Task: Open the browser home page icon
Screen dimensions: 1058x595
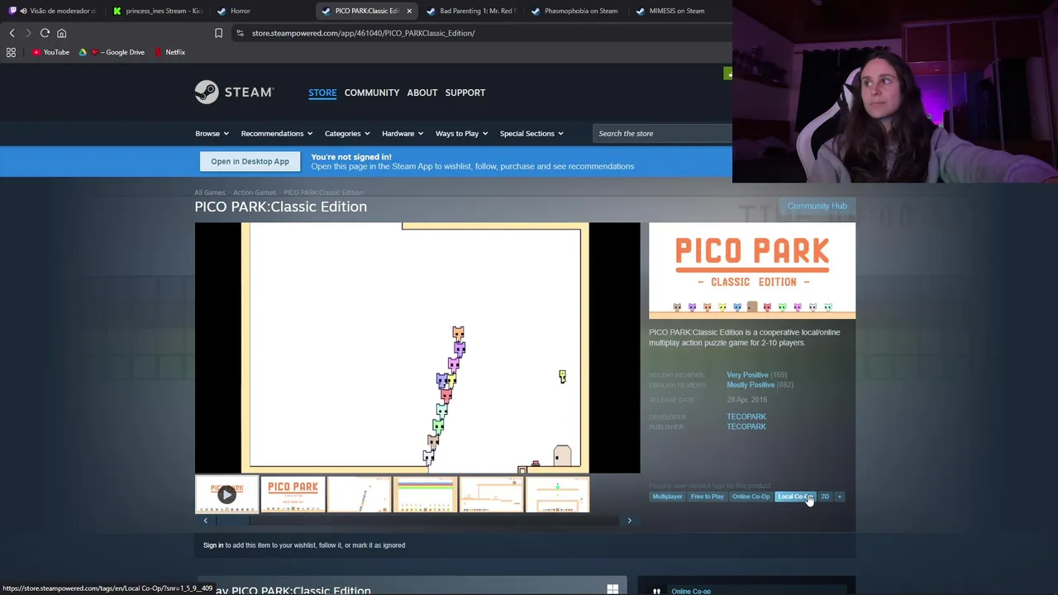Action: point(61,33)
